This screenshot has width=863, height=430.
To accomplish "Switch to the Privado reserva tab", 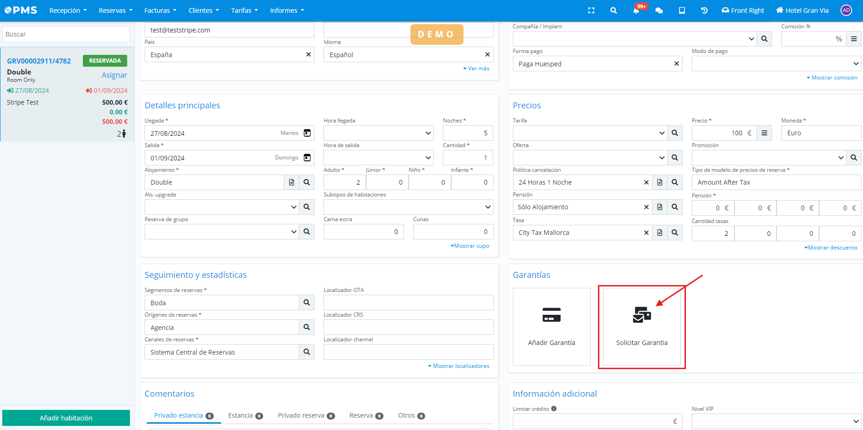I will [306, 415].
